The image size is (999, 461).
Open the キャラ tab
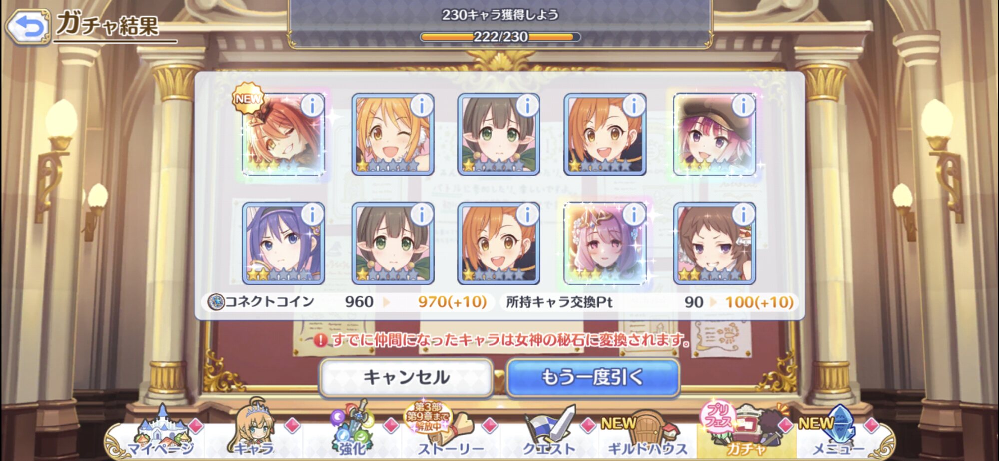(x=254, y=434)
